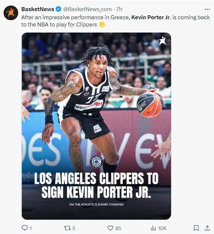Click the reply count 1
The width and height of the screenshot is (214, 234).
coord(31,228)
